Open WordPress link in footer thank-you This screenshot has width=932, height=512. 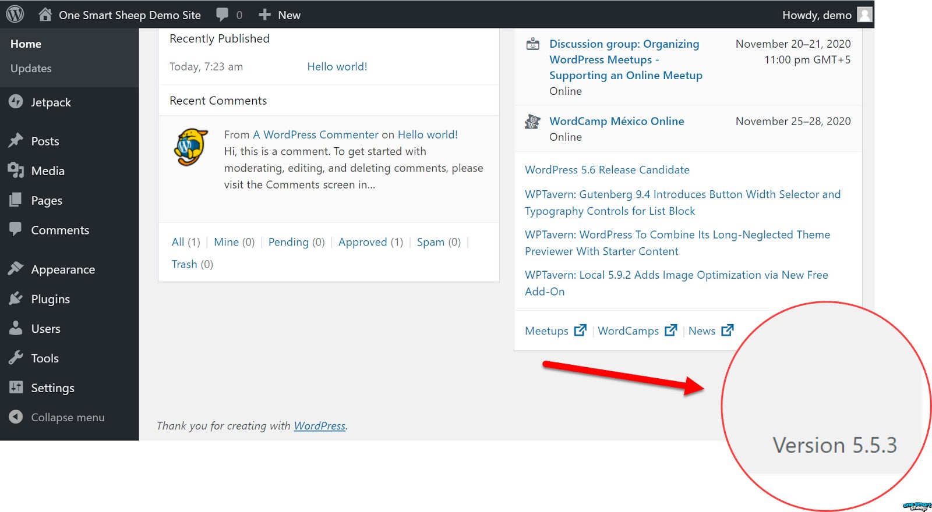pos(319,425)
